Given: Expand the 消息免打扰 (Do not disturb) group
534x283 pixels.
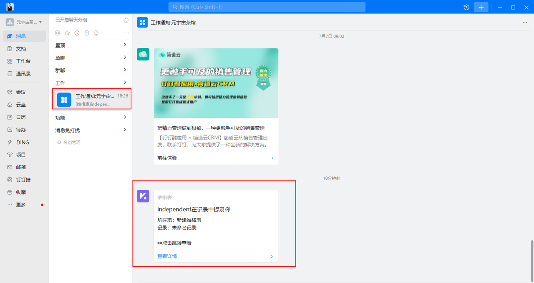Looking at the screenshot, I should [x=91, y=130].
